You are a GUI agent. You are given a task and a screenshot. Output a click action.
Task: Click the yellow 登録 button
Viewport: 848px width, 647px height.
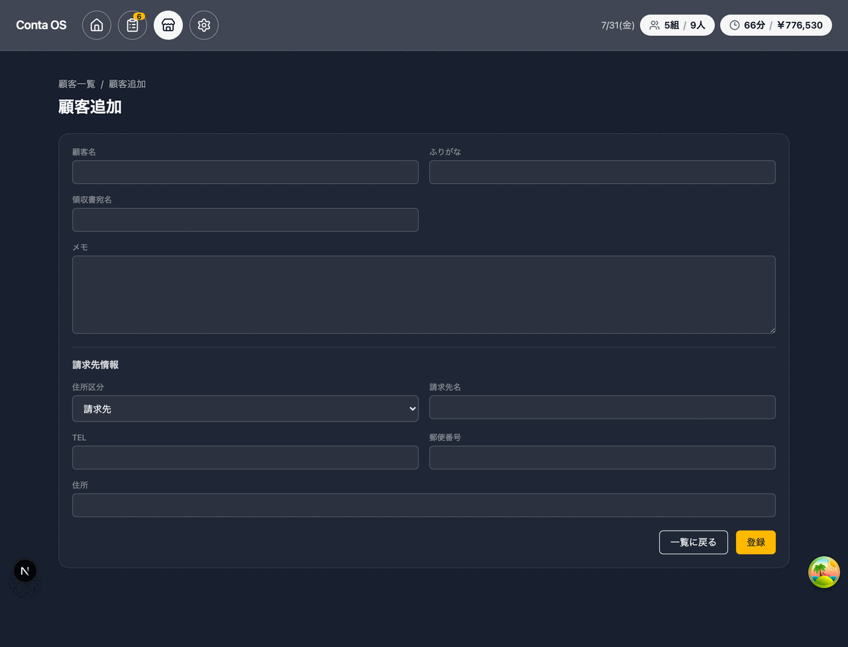[x=756, y=542]
